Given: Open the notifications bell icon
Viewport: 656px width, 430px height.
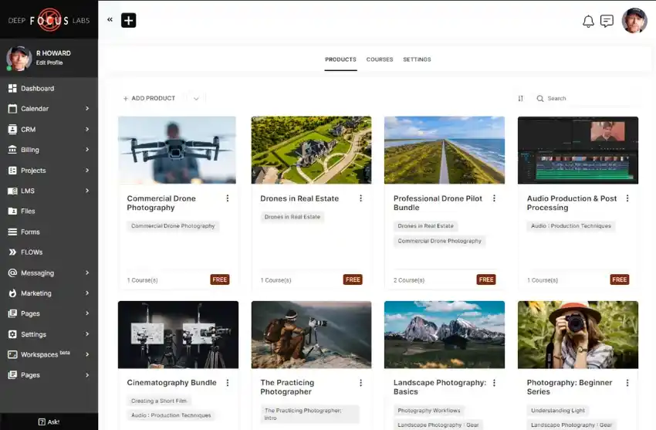Looking at the screenshot, I should tap(588, 21).
